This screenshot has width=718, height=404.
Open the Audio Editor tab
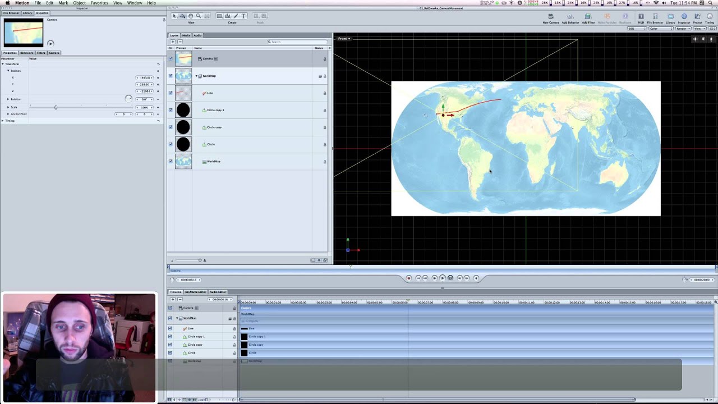tap(218, 292)
